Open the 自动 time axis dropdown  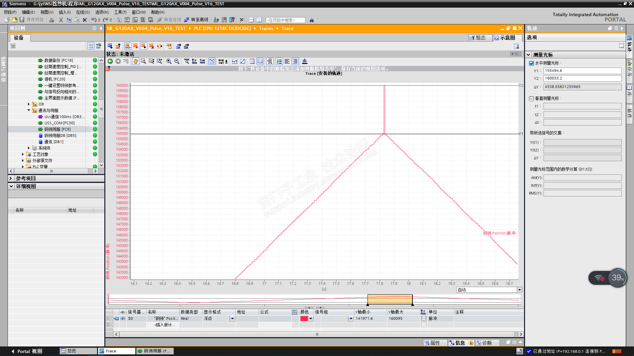click(519, 290)
